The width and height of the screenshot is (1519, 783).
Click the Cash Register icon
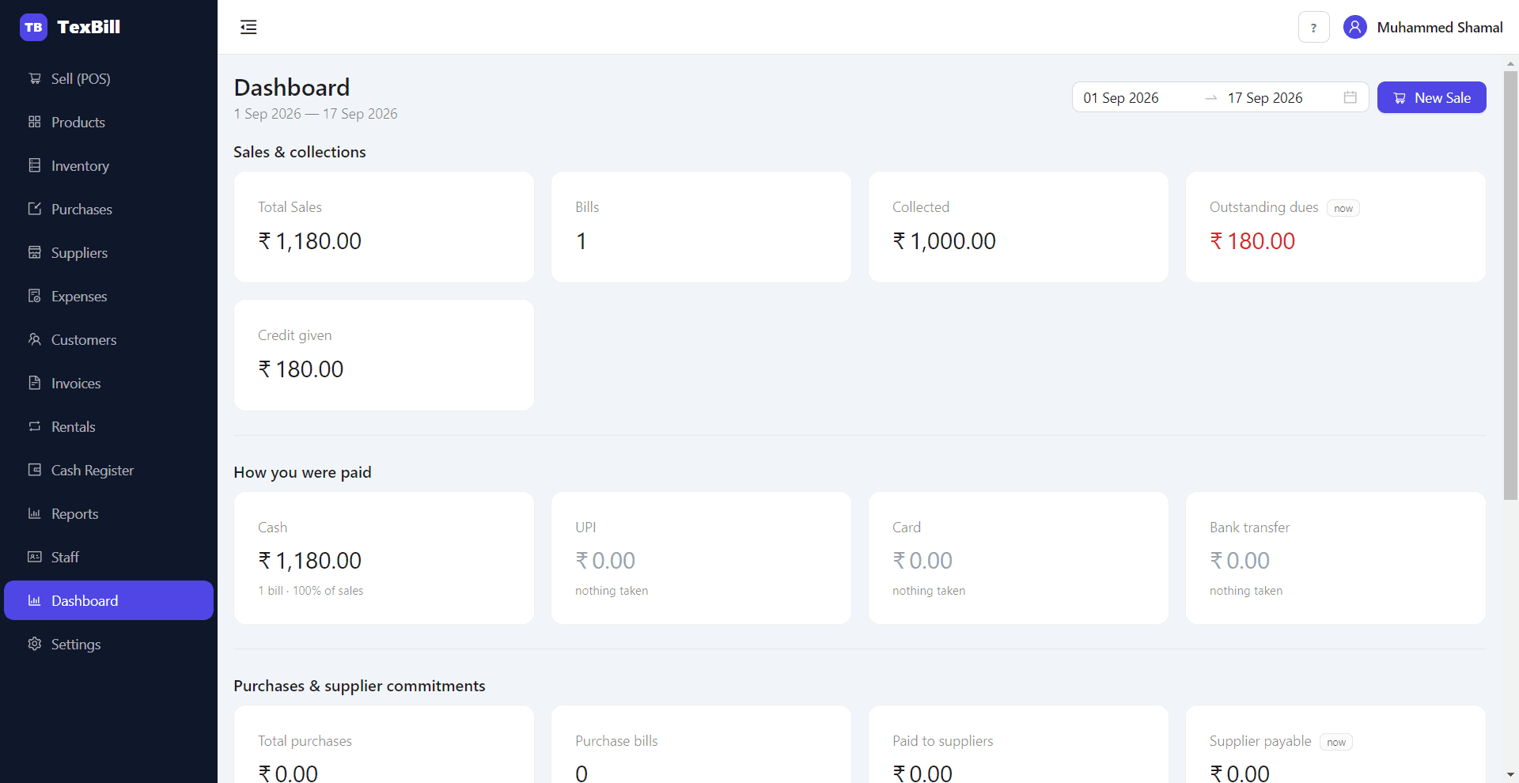(35, 470)
